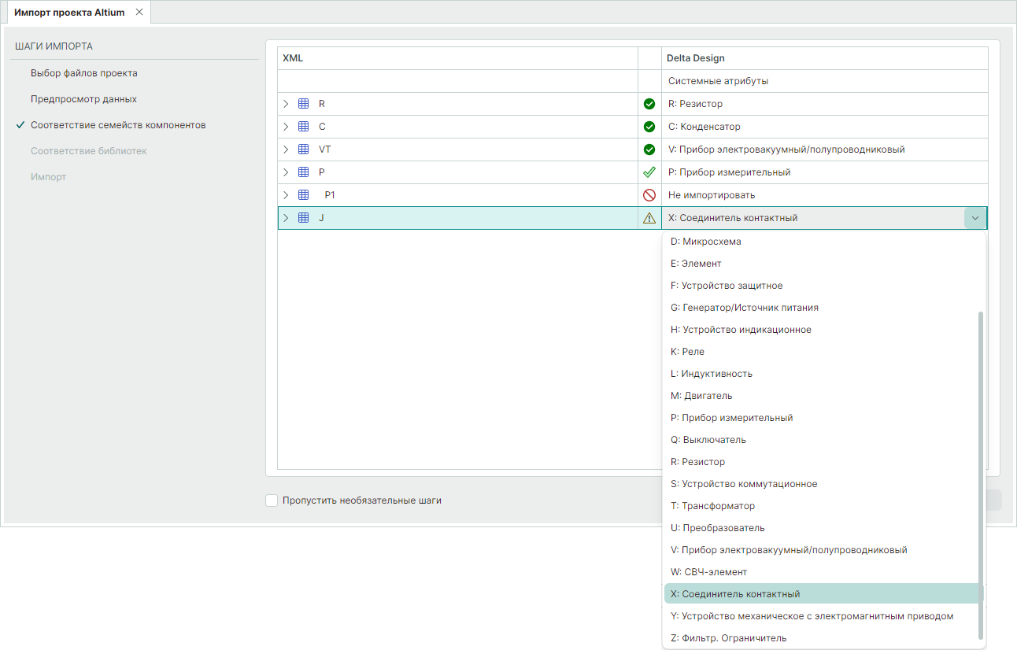Select 'T: Трансформатор' from the list
This screenshot has width=1017, height=650.
(x=712, y=506)
